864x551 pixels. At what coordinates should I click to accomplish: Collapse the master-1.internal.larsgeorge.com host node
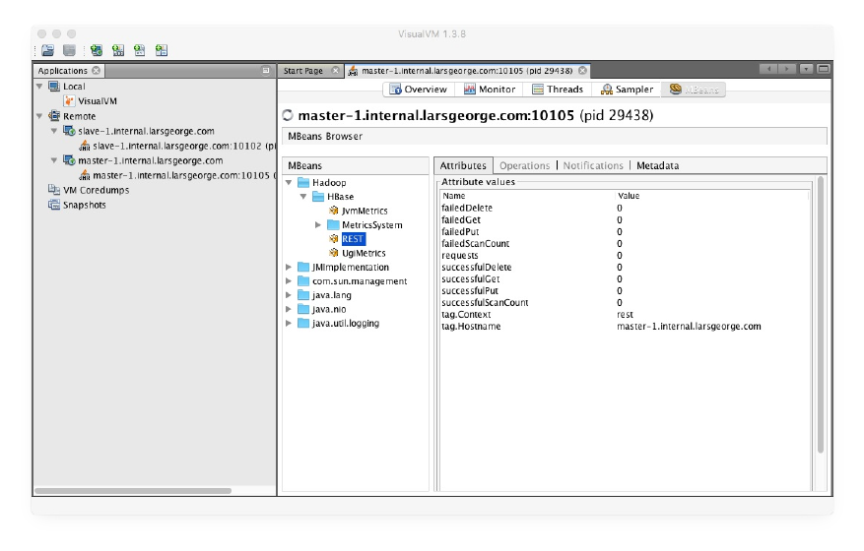pyautogui.click(x=54, y=160)
